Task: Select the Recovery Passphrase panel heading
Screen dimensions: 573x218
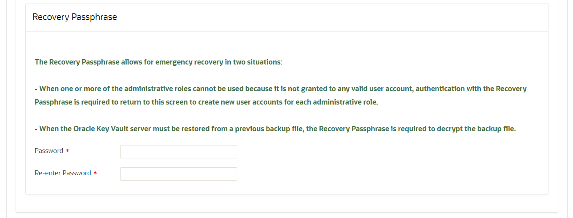Action: click(x=75, y=17)
